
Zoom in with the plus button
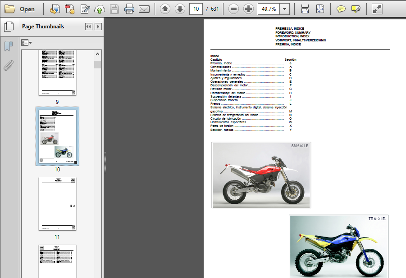click(249, 9)
